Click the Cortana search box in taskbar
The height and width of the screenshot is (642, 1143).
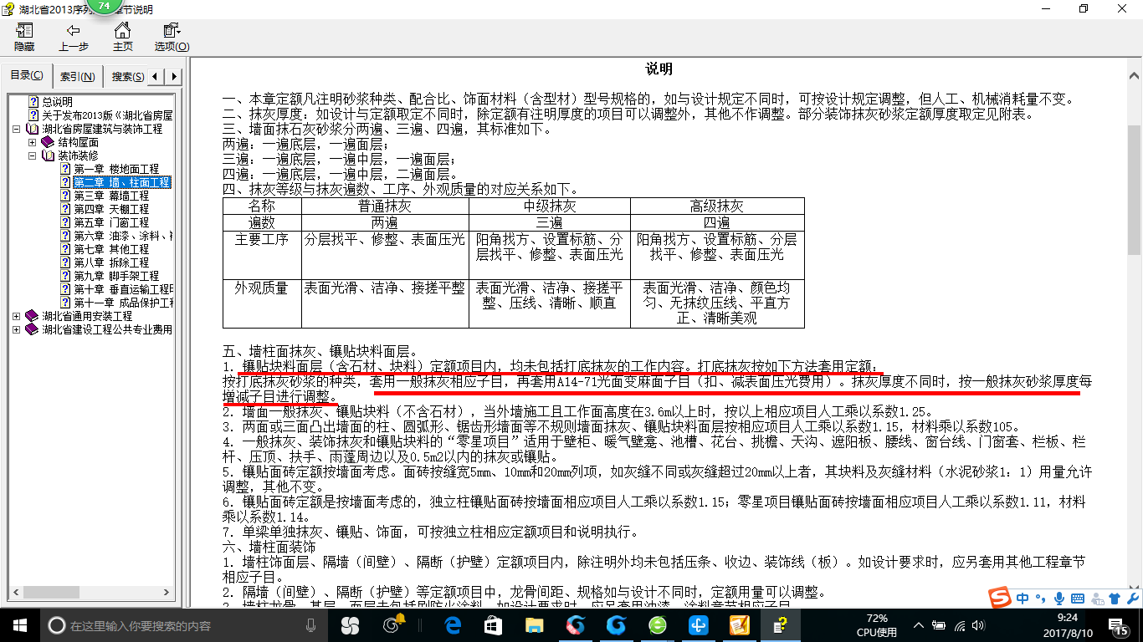[x=184, y=625]
